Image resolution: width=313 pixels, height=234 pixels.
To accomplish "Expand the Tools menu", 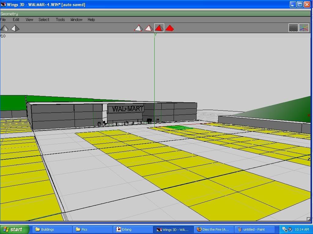I will [x=60, y=19].
